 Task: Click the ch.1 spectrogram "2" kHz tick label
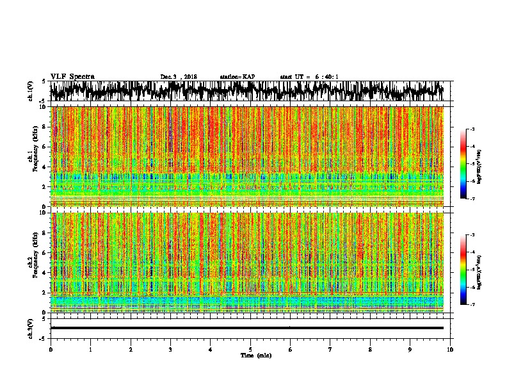tap(44, 187)
